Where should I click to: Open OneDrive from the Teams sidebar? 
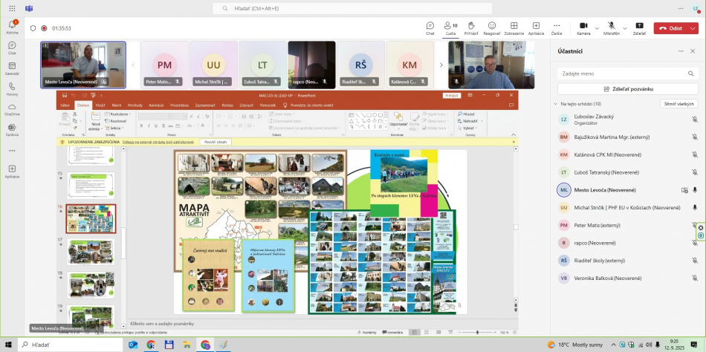(12, 108)
